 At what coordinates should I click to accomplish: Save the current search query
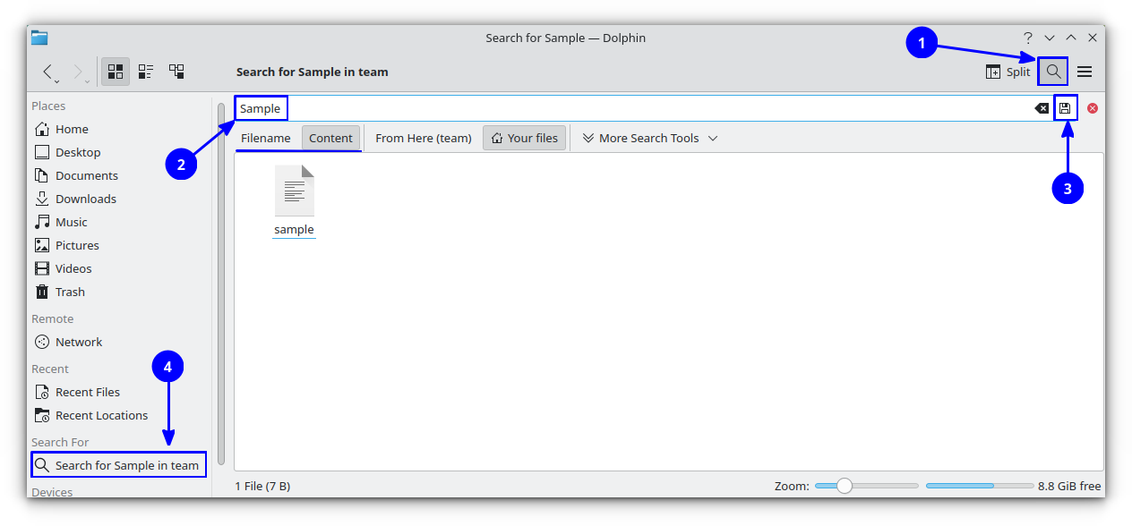tap(1066, 107)
